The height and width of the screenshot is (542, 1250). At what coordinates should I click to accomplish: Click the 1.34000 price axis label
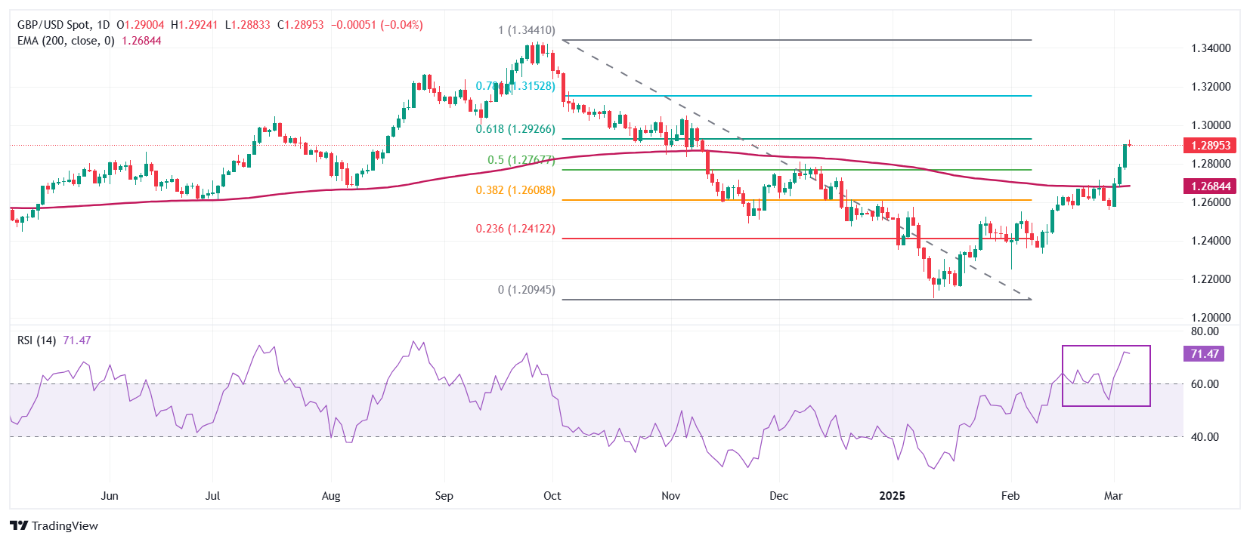pos(1211,48)
